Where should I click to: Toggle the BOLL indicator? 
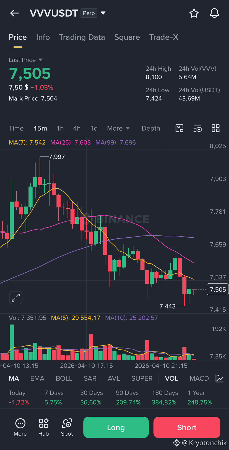point(64,378)
